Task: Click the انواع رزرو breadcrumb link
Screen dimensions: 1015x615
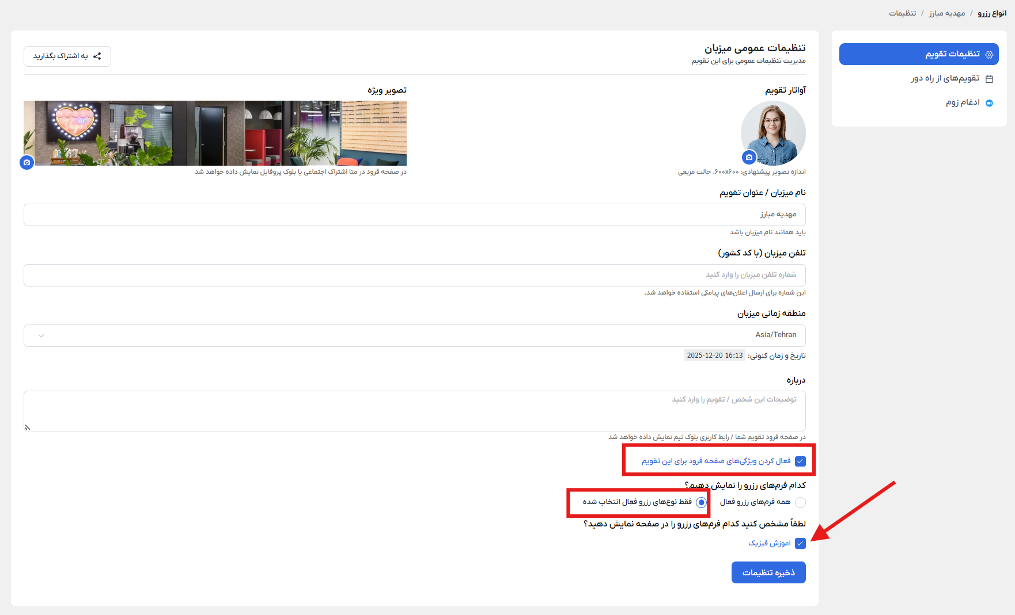Action: tap(991, 13)
